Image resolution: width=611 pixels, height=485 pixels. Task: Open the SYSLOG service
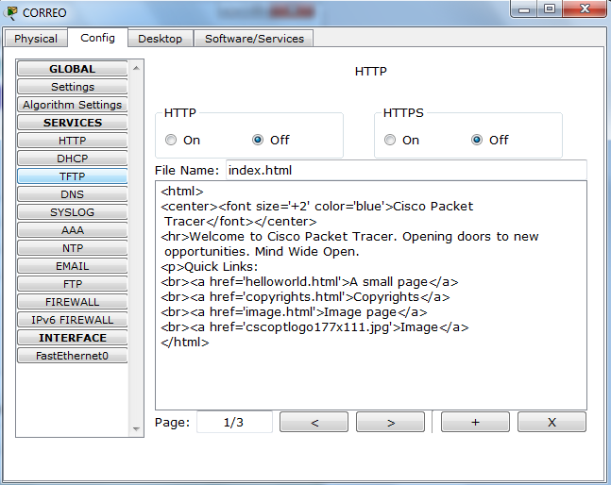pyautogui.click(x=73, y=212)
